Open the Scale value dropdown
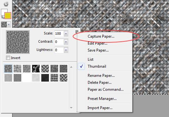This screenshot has width=169, height=117. (66, 34)
